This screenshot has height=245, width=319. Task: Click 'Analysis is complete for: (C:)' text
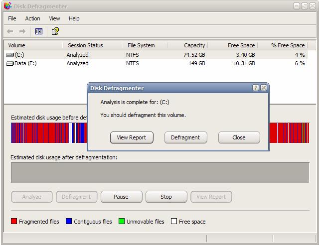[135, 102]
